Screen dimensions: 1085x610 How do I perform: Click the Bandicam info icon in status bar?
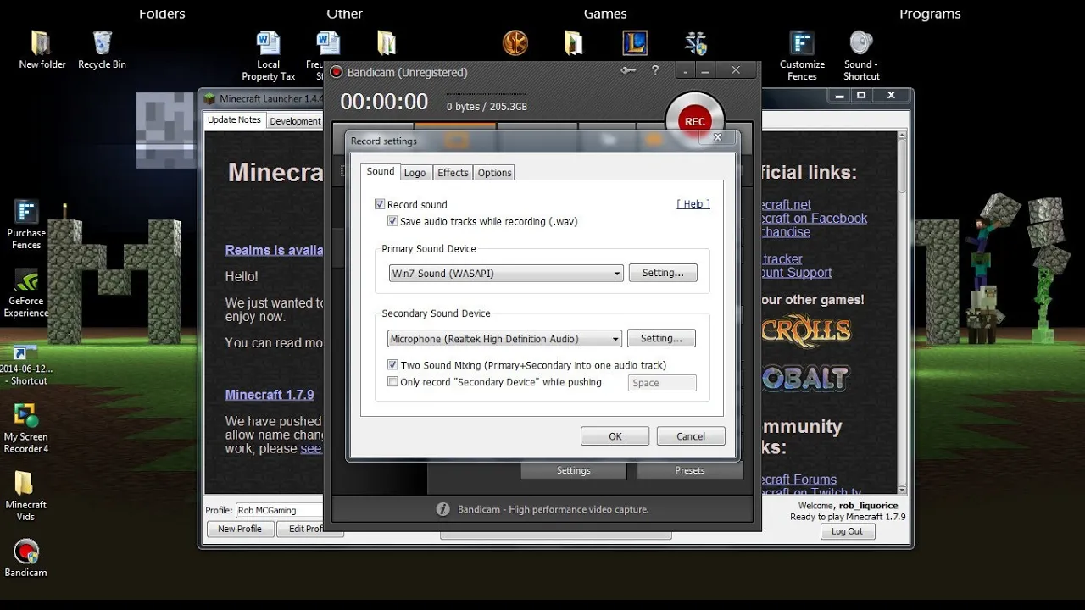click(442, 509)
